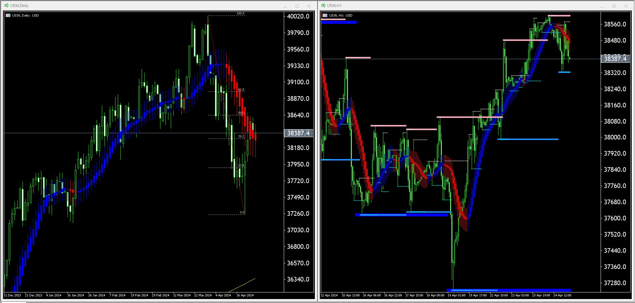Click the 16 Apr 2024 date on Daily axis

coord(245,295)
